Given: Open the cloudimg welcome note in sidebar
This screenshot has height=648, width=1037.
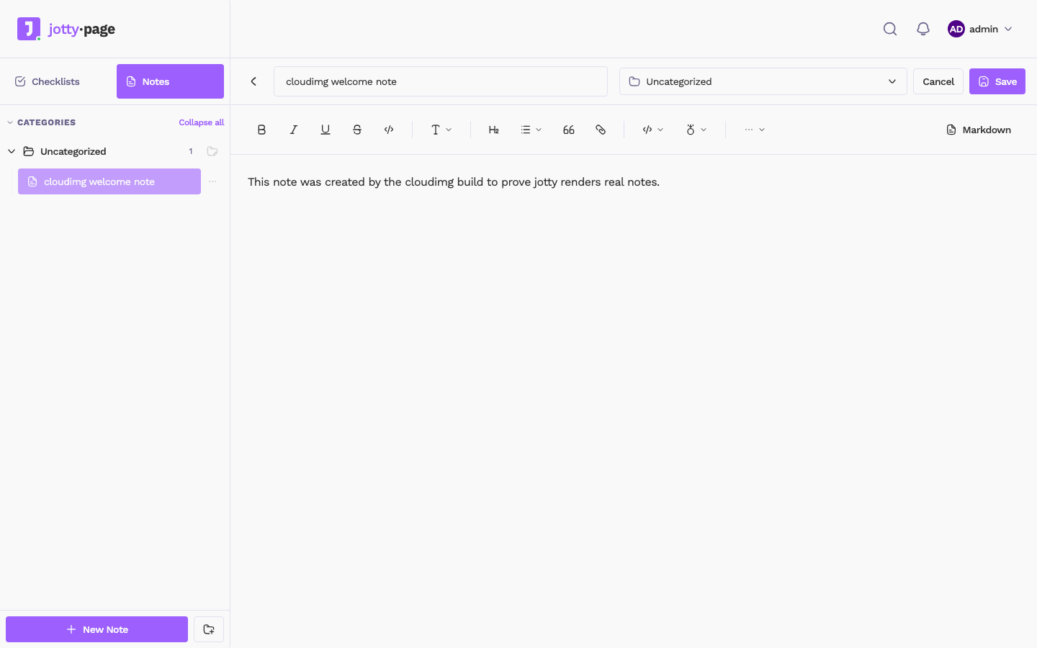Looking at the screenshot, I should (109, 181).
